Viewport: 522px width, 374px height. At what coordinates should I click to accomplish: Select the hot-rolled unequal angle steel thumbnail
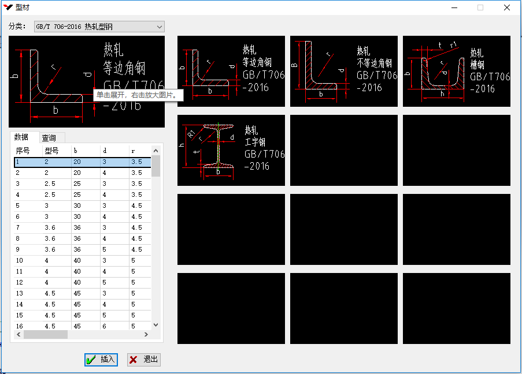[343, 71]
